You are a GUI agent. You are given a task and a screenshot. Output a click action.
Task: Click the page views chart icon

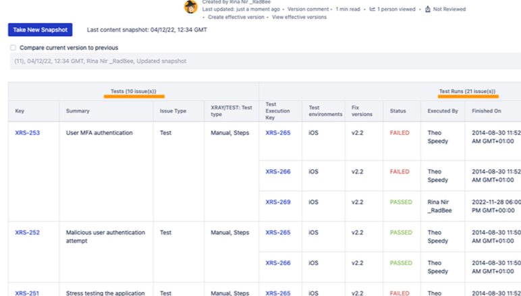pos(373,9)
